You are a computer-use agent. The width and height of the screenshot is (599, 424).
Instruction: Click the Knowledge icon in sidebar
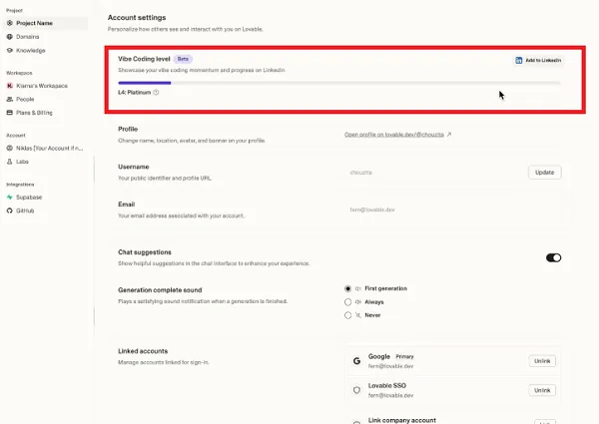point(9,50)
